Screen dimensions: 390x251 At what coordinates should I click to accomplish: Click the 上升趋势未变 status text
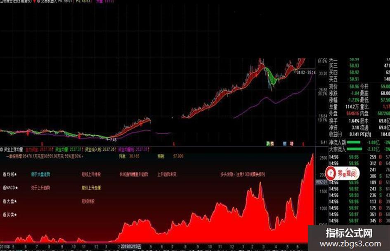tap(167, 174)
